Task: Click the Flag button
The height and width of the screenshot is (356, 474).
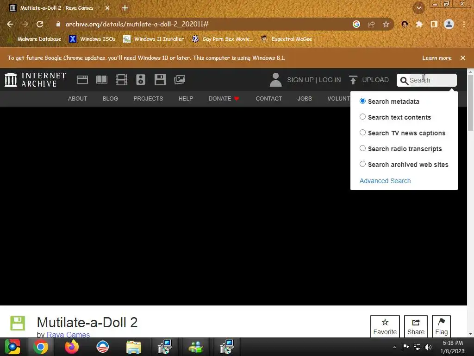Action: click(441, 326)
